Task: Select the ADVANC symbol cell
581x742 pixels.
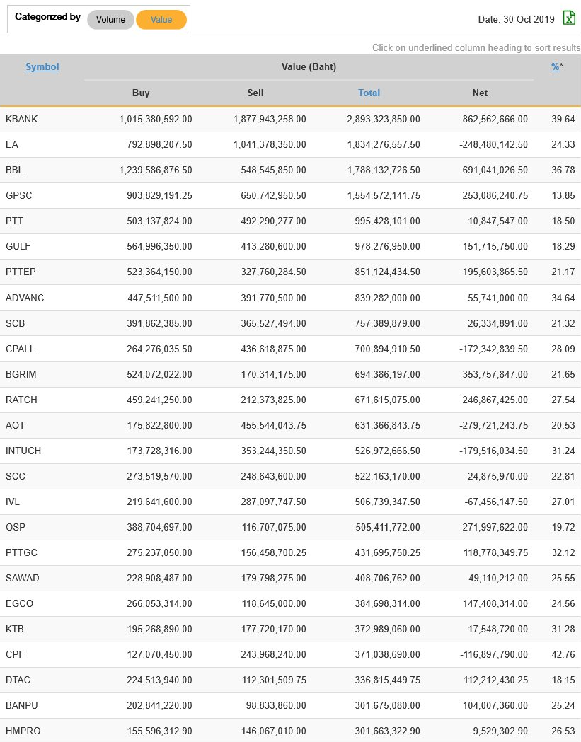Action: tap(24, 298)
